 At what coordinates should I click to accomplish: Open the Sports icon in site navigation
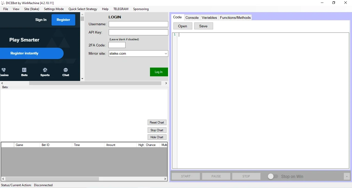click(x=45, y=70)
